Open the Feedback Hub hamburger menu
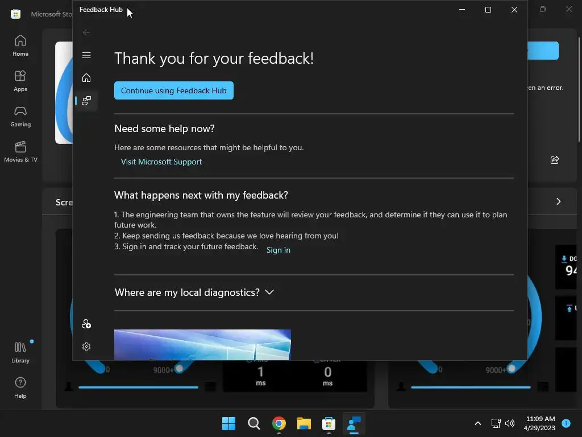 pos(86,55)
